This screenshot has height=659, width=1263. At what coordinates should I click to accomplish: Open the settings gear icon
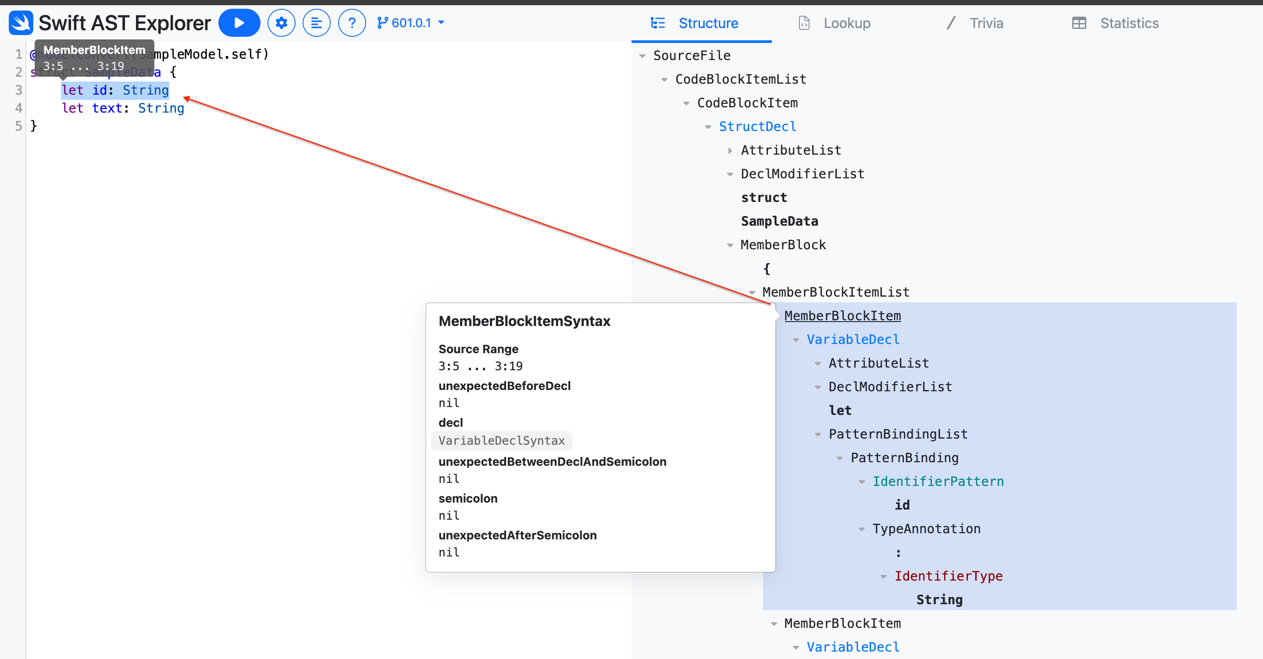(x=281, y=23)
